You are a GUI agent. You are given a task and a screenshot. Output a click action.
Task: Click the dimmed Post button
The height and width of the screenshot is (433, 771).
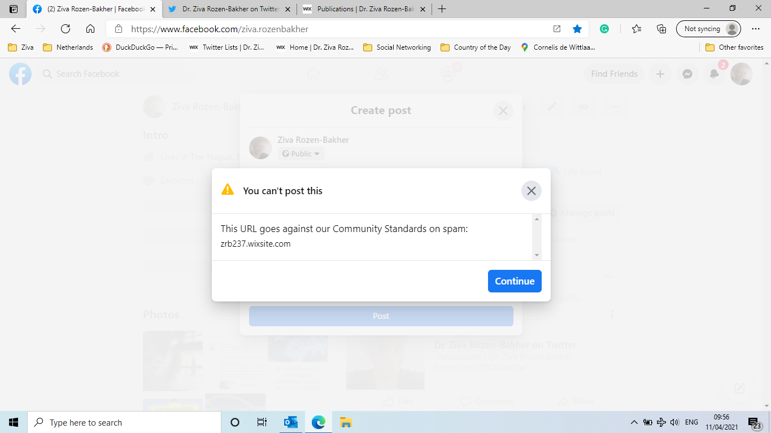[x=381, y=316]
